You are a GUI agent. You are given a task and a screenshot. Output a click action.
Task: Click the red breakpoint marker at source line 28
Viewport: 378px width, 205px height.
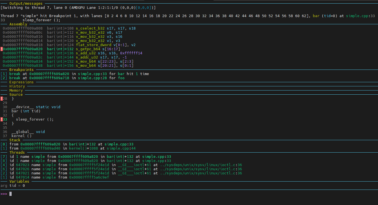(2, 99)
